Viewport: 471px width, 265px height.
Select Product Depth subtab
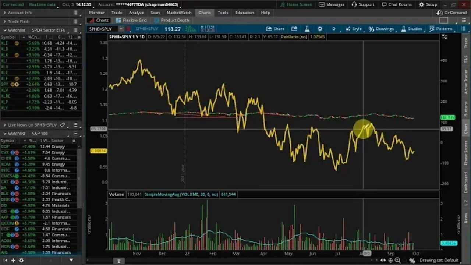pos(172,20)
